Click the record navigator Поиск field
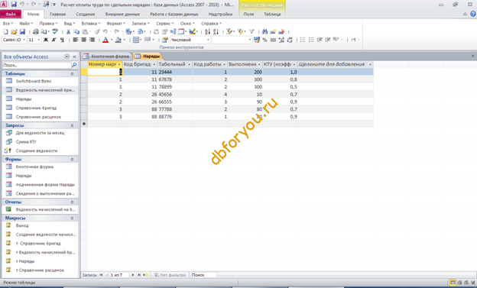Viewport: 477px width, 288px height. point(203,275)
